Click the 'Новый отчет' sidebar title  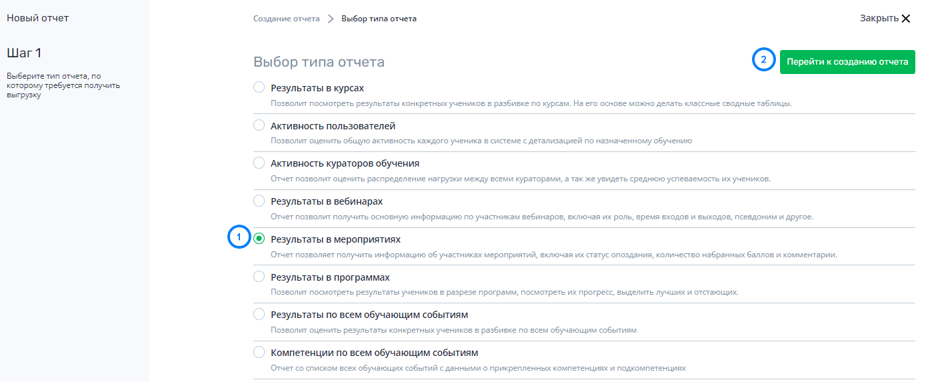[38, 18]
